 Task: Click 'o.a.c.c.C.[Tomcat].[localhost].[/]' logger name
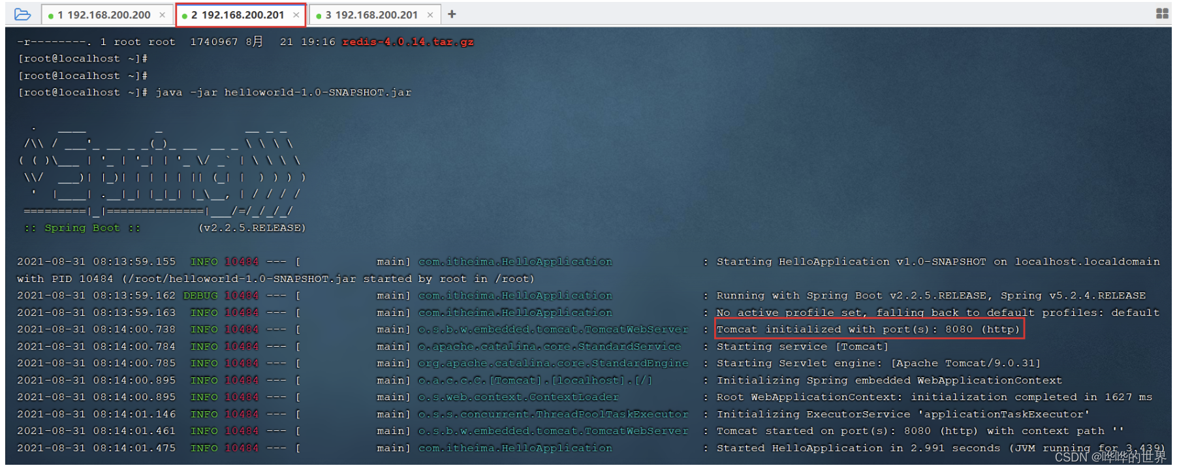click(x=535, y=380)
